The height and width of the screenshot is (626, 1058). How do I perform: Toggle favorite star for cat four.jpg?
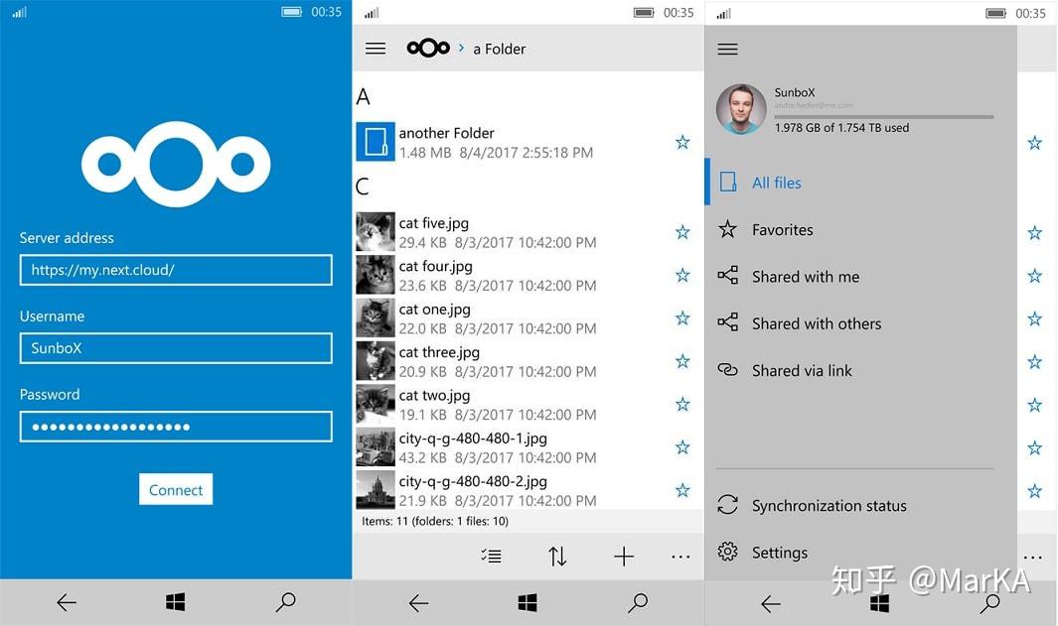pyautogui.click(x=682, y=275)
